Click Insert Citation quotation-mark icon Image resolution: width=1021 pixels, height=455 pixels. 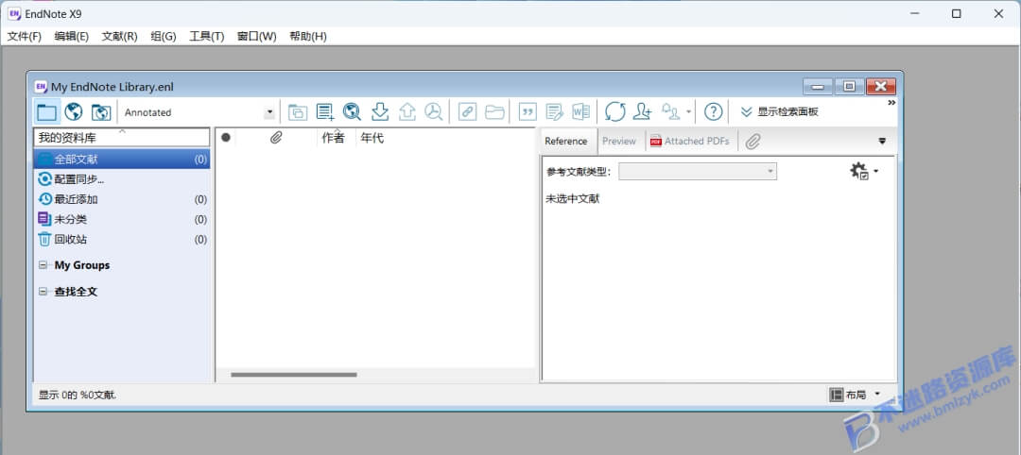click(528, 111)
